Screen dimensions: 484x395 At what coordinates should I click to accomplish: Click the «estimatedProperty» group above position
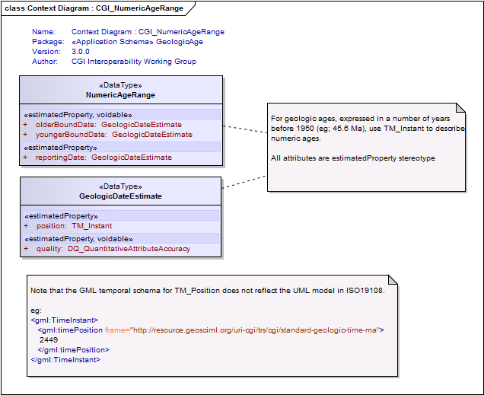tap(121, 215)
